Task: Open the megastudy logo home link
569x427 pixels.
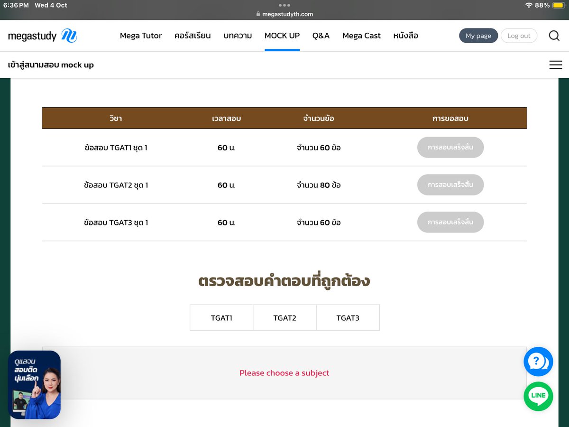Action: click(x=42, y=36)
